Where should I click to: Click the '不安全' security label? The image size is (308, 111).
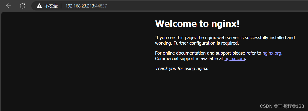51,6
